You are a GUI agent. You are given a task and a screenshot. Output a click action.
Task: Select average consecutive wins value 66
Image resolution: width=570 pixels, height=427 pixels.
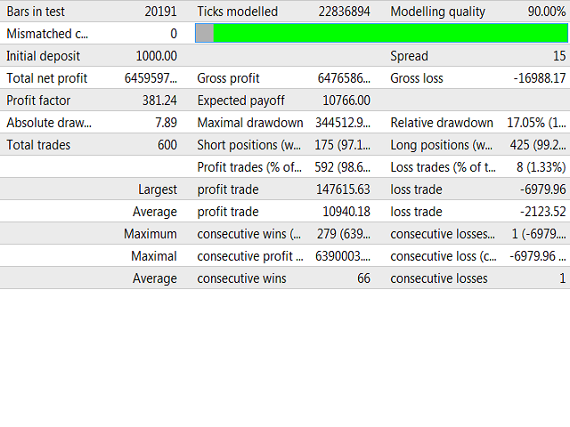point(363,278)
